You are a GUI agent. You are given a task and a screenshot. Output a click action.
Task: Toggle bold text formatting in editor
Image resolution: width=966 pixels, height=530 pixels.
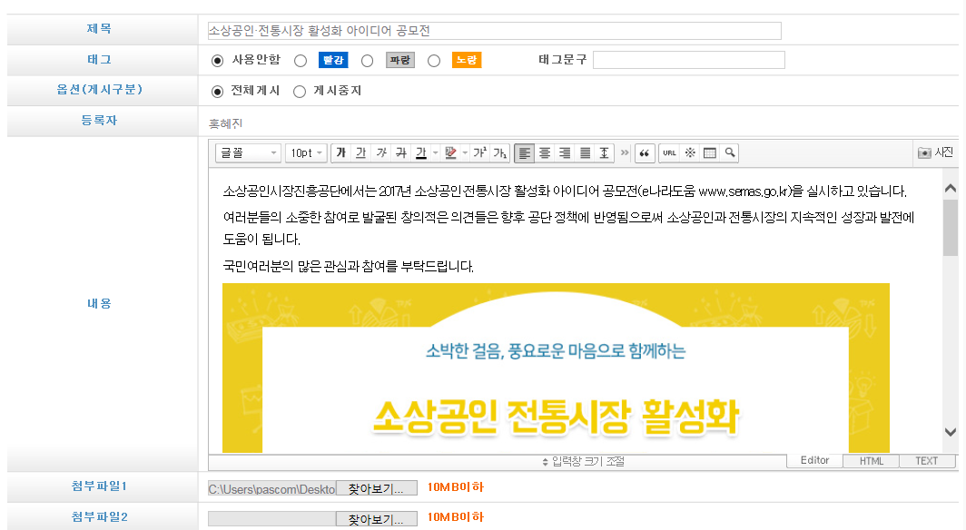point(340,153)
